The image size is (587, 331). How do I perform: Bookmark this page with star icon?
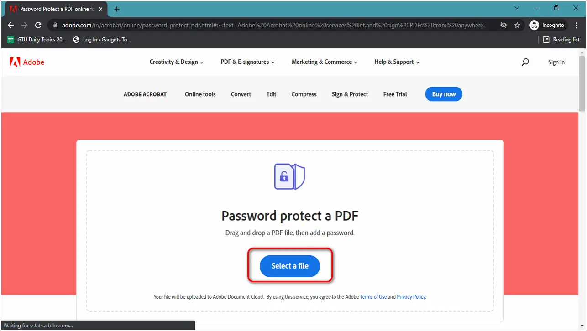click(517, 25)
